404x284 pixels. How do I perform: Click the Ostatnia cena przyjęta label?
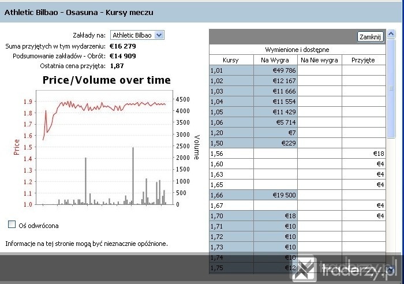pos(73,66)
